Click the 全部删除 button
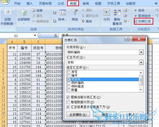 point(78,115)
